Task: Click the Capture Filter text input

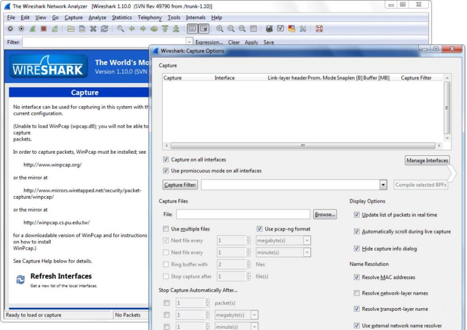Action: tap(291, 185)
